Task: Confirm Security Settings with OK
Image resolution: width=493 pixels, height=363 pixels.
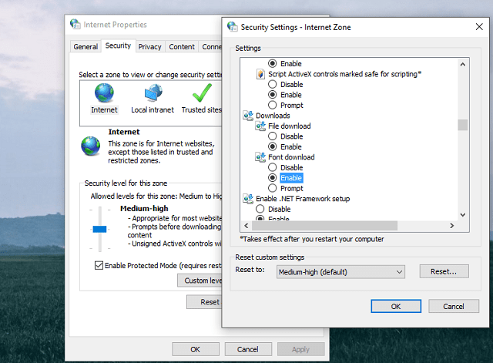Action: pos(396,306)
